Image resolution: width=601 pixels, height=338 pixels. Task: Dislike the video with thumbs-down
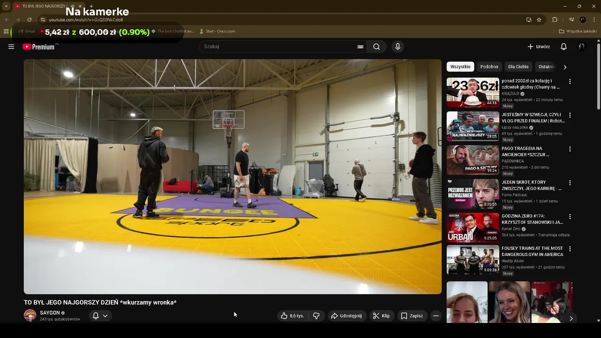coord(316,316)
